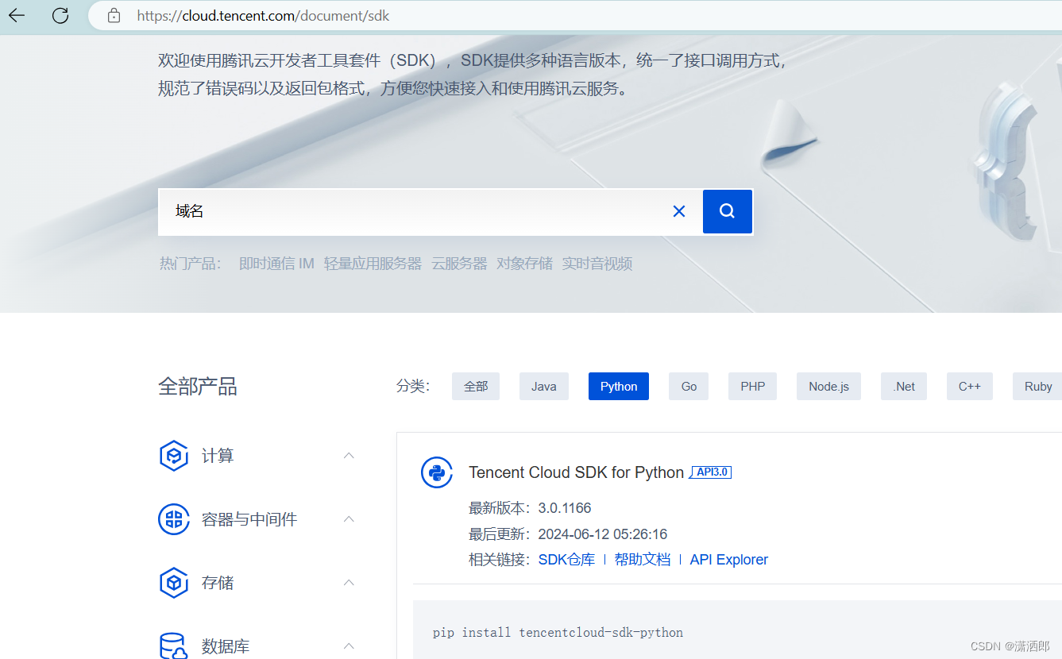Select the Python category filter

click(x=619, y=386)
